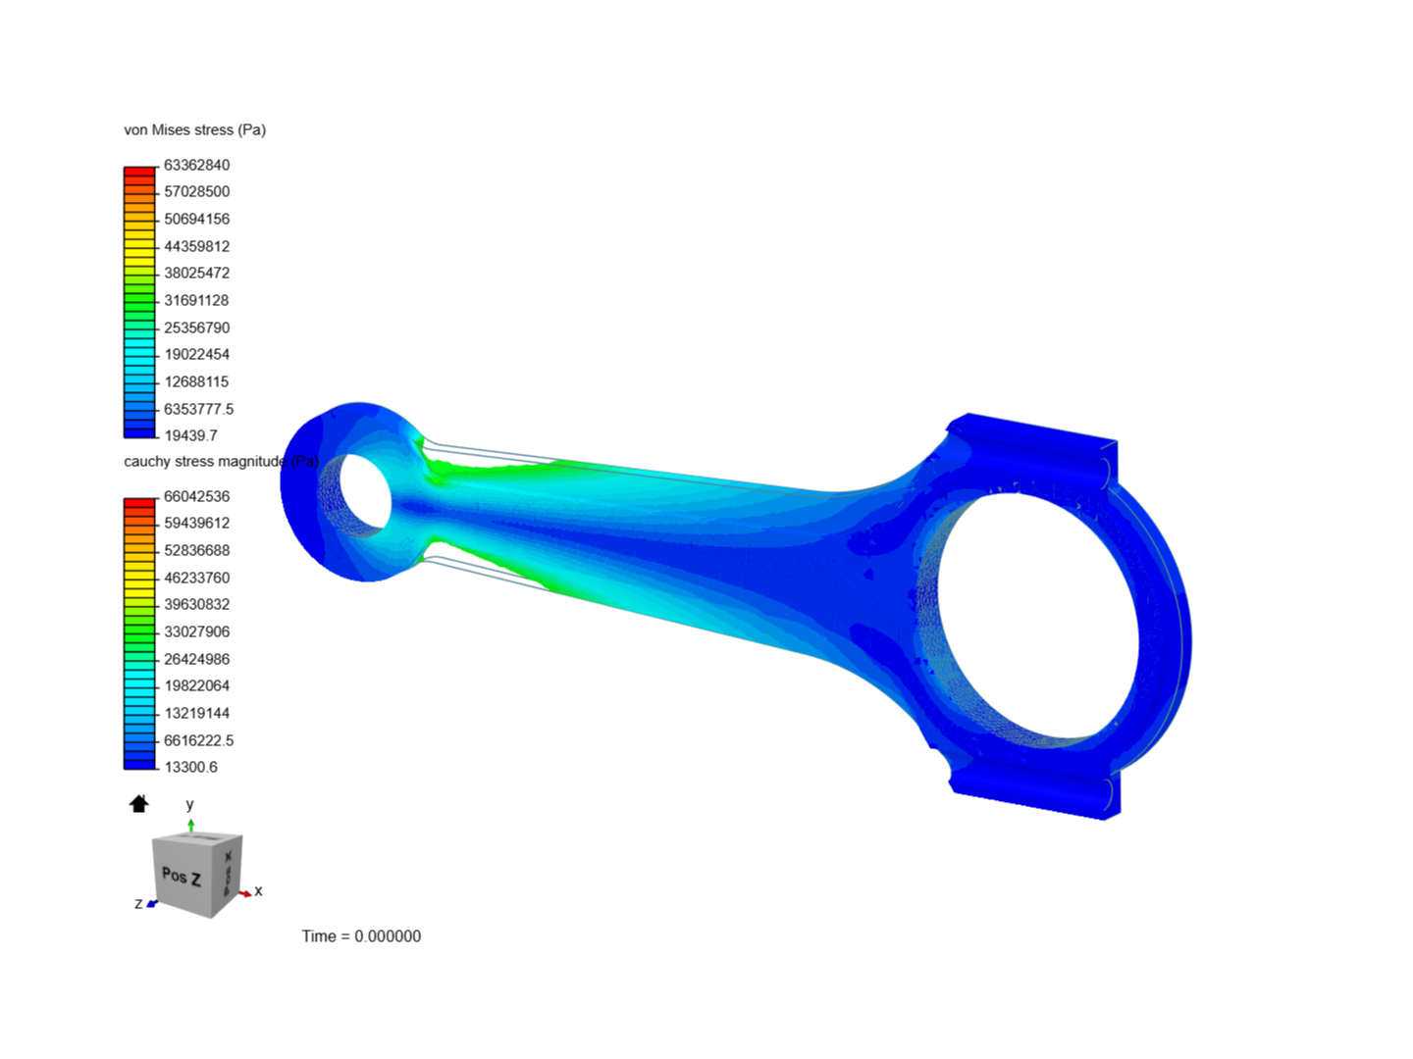
Task: Click the red band of von Mises color bar
Action: (139, 173)
